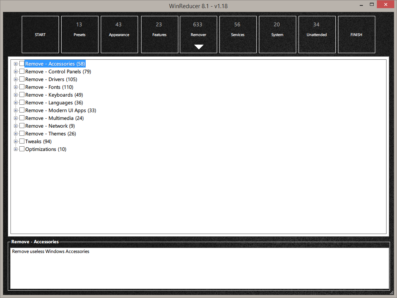This screenshot has width=397, height=298.
Task: Check the Remove - Fonts checkbox
Action: point(22,87)
